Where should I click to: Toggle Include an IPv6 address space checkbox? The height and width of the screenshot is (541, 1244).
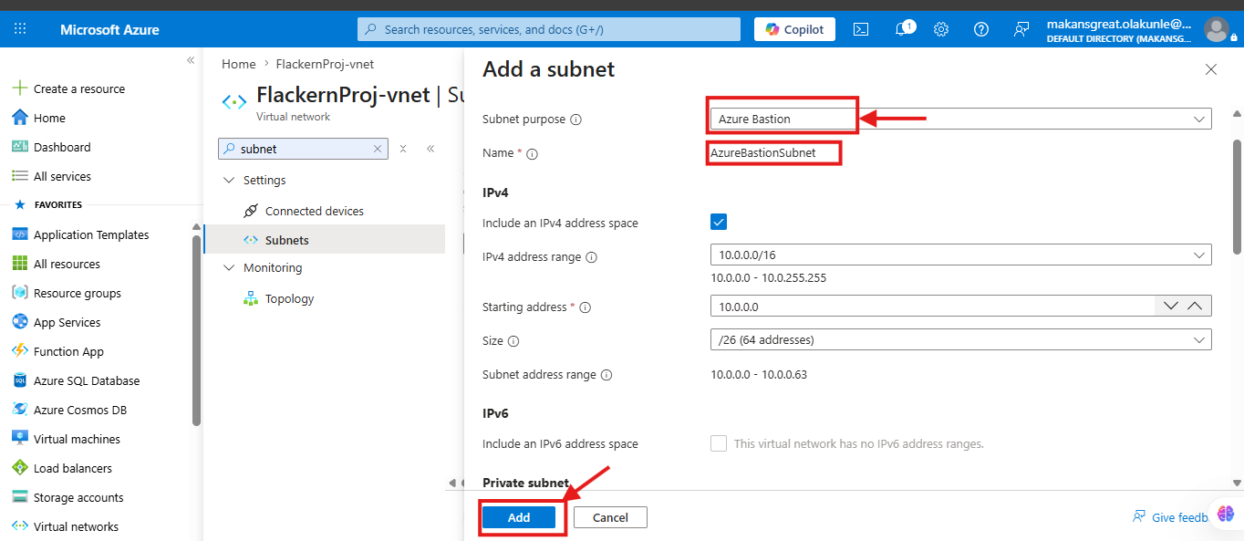719,443
